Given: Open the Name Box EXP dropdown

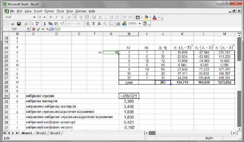Looking at the screenshot, I should (28, 29).
